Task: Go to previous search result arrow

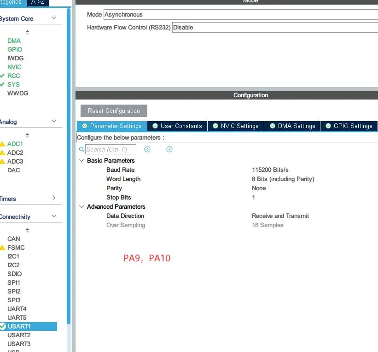Action: 147,149
